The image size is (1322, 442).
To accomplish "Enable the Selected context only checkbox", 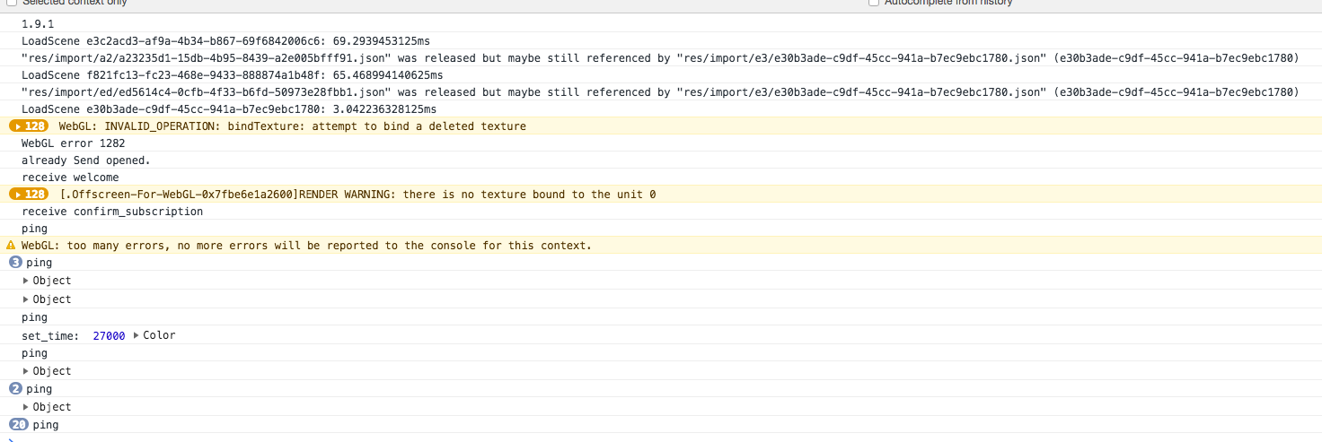I will 12,3.
